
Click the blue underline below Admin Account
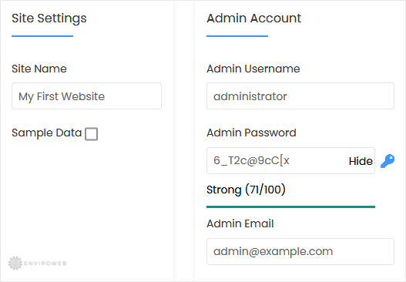(x=237, y=36)
